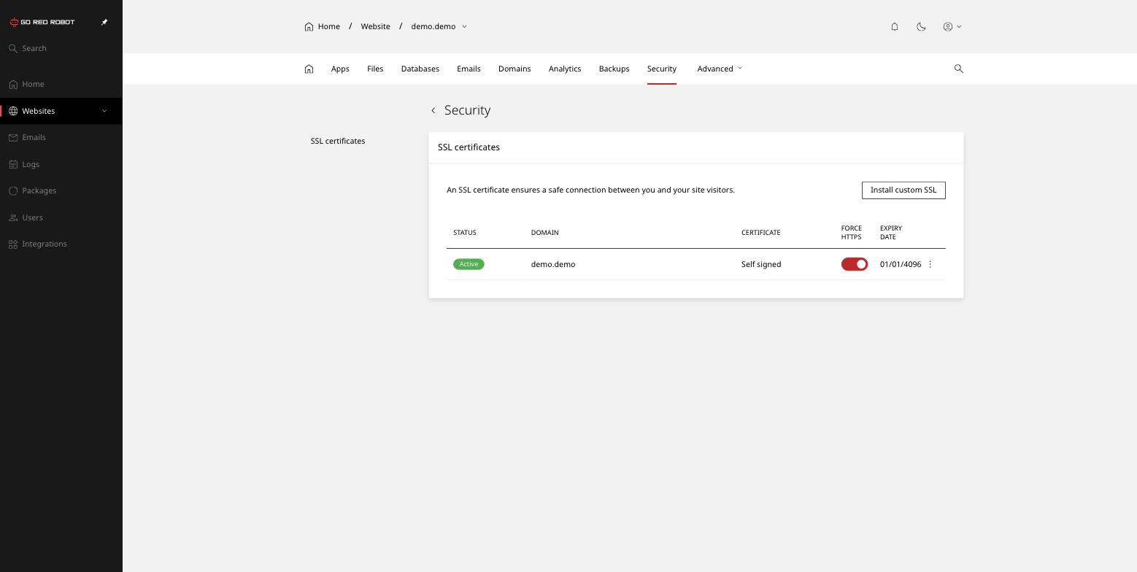This screenshot has height=572, width=1137.
Task: Click the DOMAIN column header
Action: 545,233
